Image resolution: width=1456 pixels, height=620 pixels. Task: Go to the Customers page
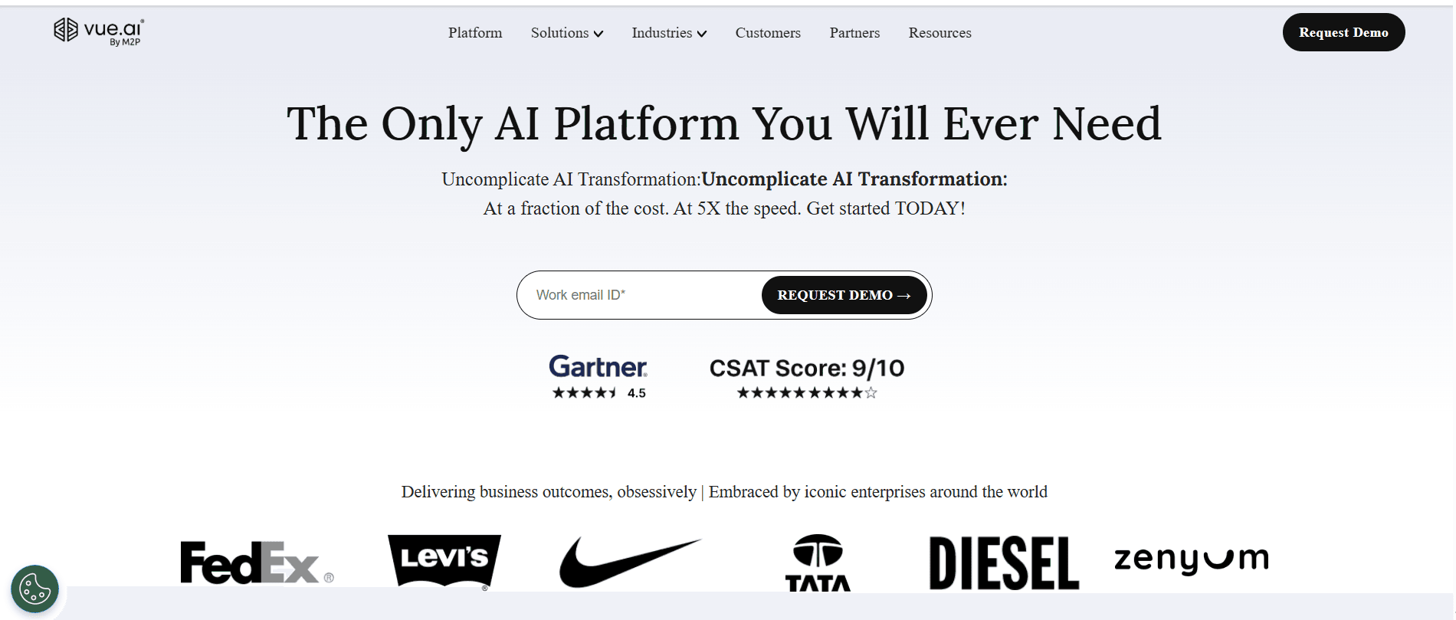[768, 33]
